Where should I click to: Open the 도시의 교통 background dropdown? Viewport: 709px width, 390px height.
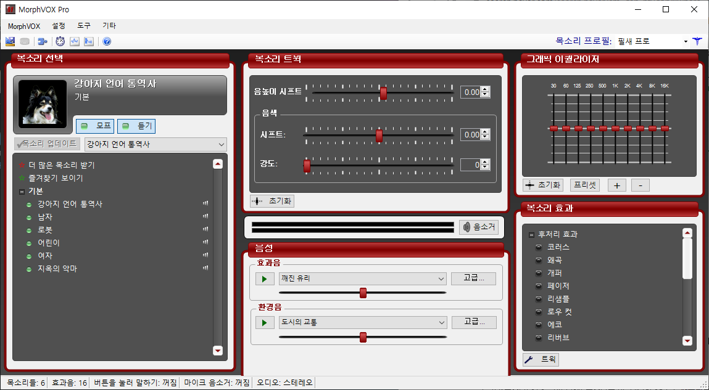click(363, 323)
